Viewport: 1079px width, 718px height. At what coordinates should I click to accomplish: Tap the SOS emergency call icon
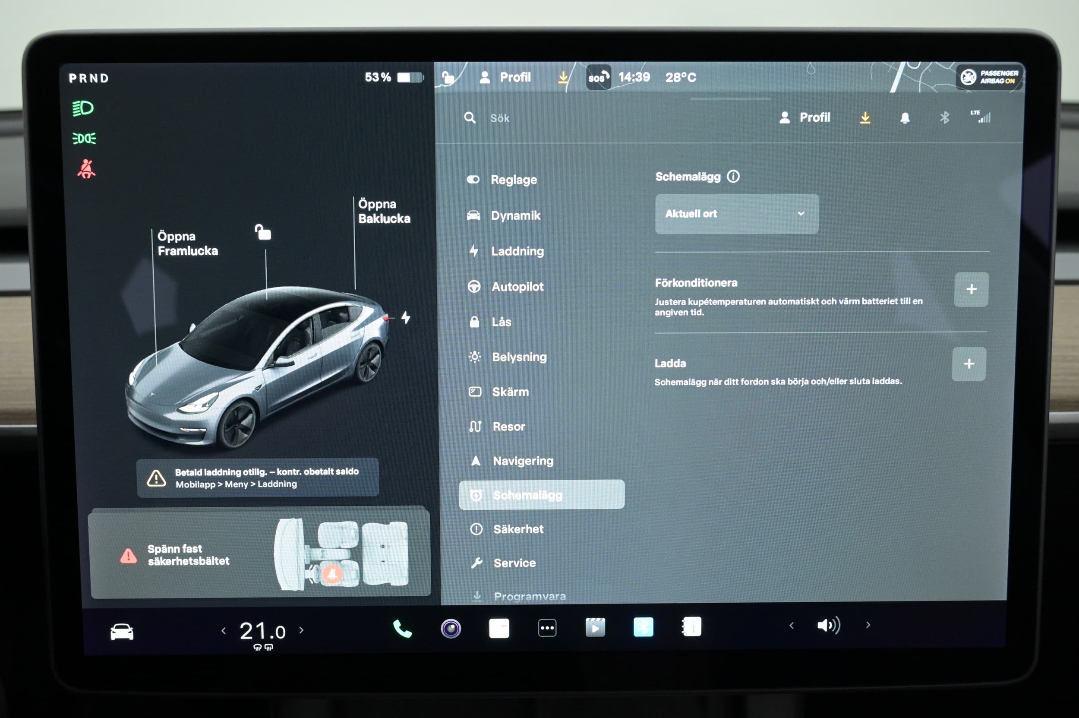pos(598,77)
